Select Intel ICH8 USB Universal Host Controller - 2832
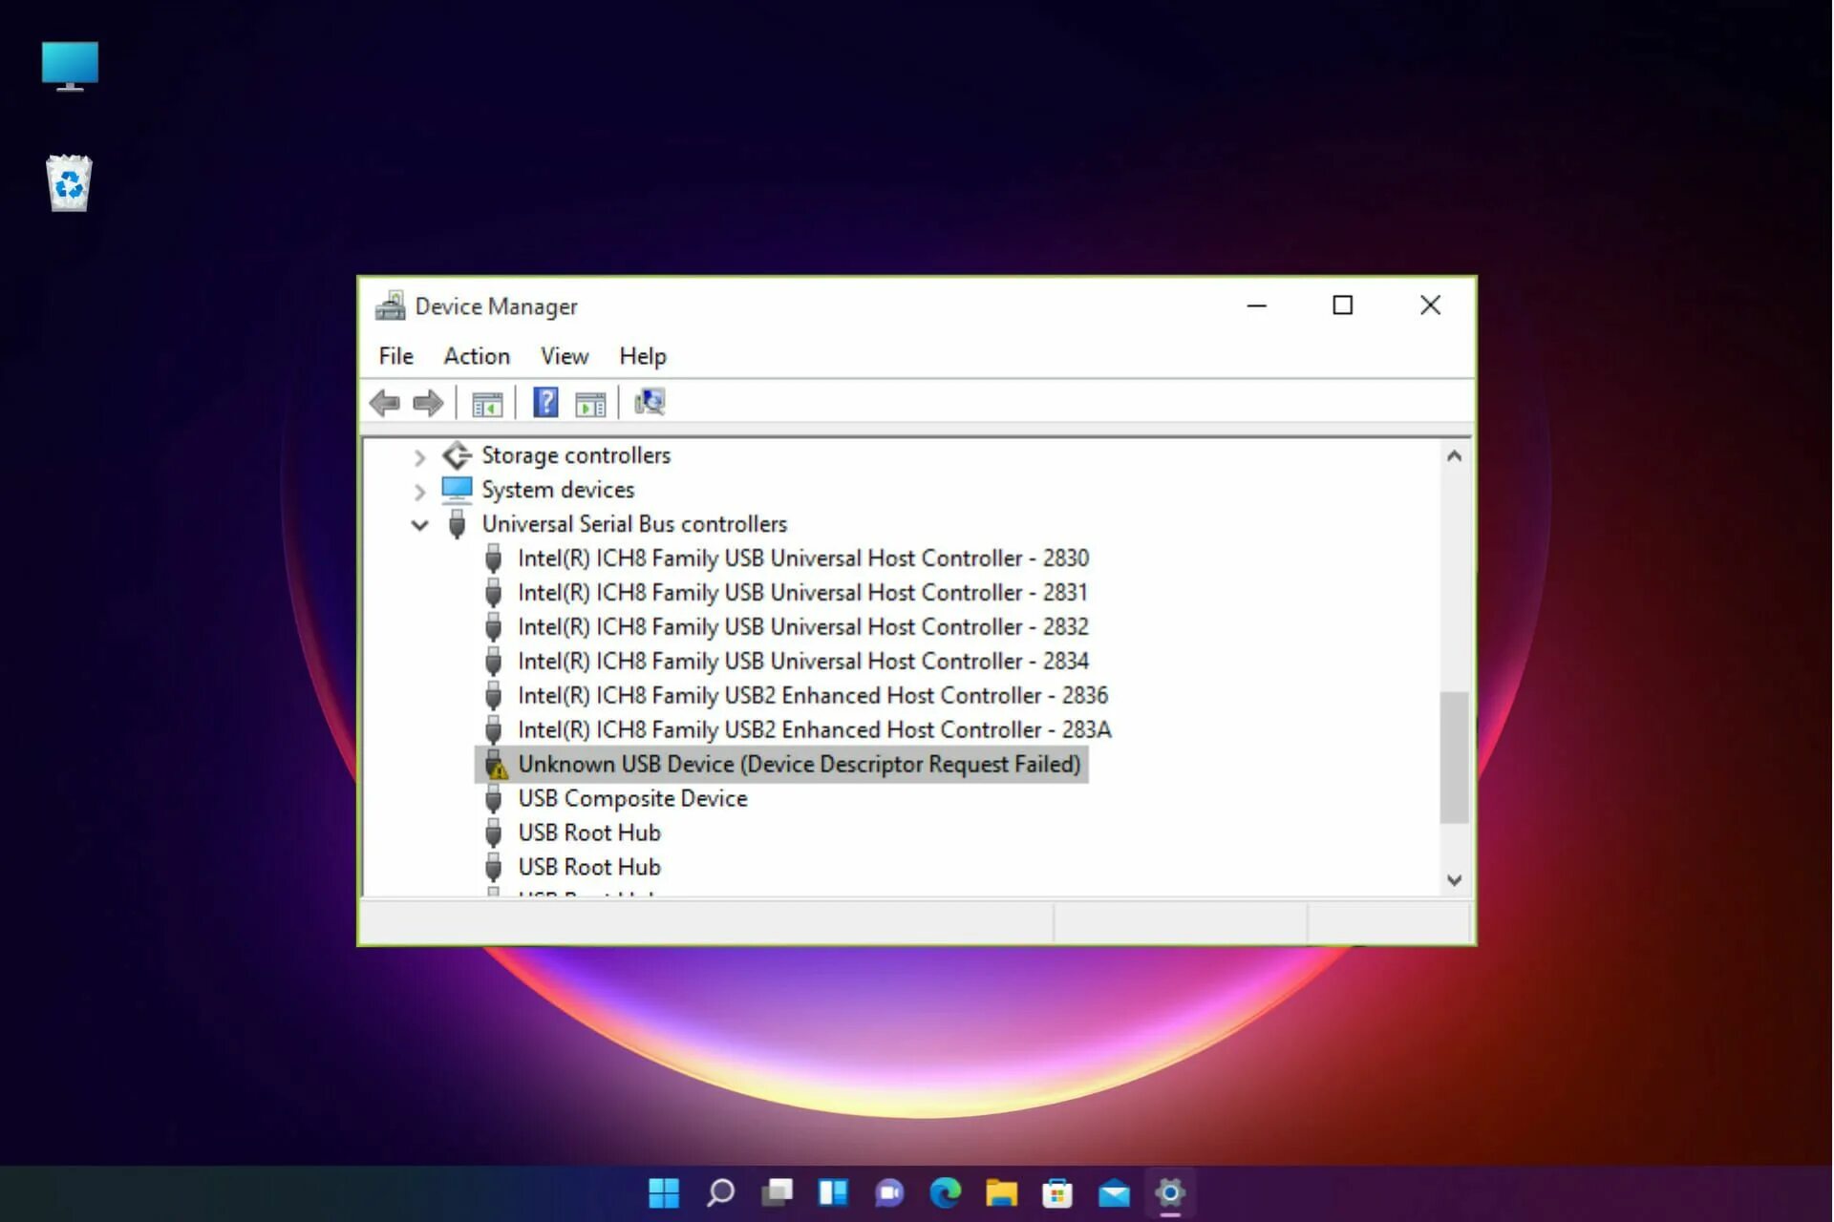The image size is (1834, 1222). point(803,627)
